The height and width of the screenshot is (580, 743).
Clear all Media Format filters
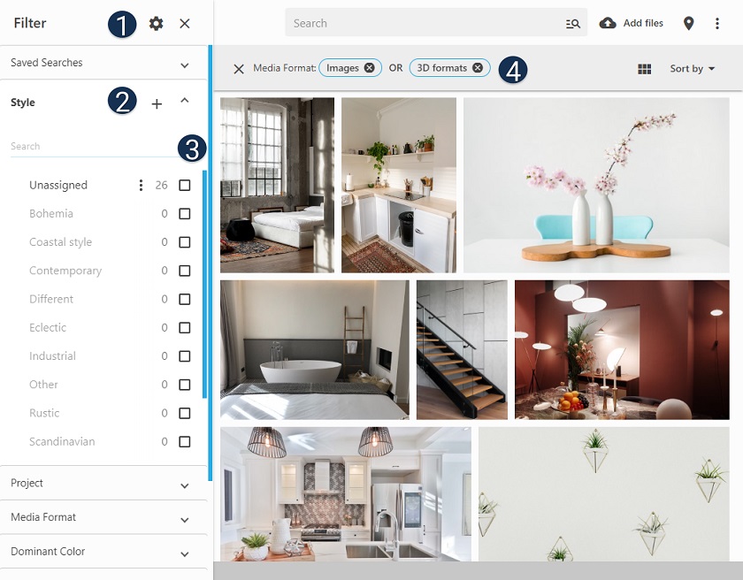pos(238,69)
